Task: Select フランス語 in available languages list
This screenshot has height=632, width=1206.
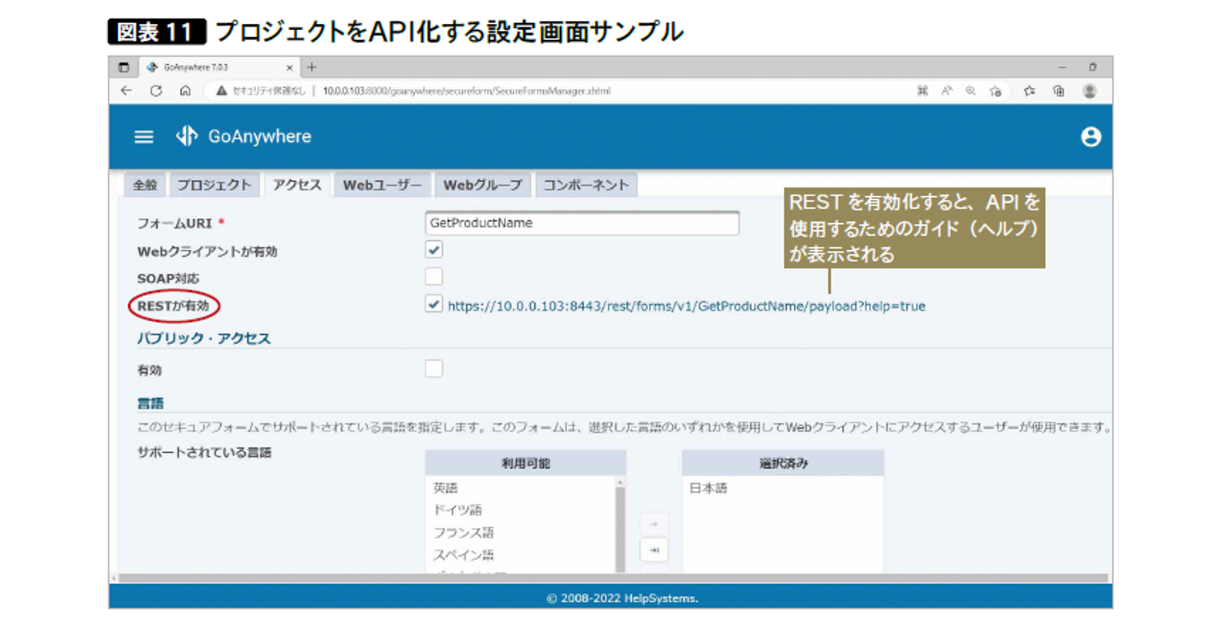Action: pos(463,533)
